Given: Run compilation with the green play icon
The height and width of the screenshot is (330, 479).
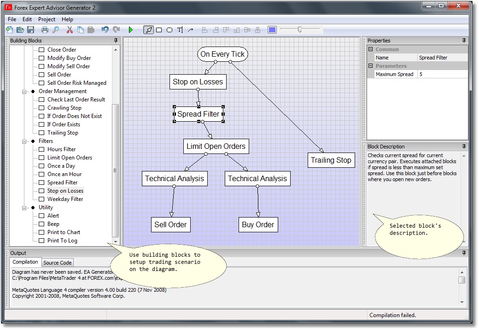Looking at the screenshot, I should point(131,30).
